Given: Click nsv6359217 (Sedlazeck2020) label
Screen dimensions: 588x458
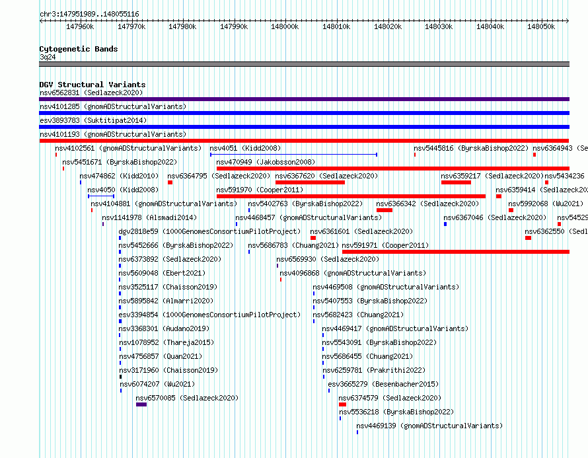Looking at the screenshot, I should 492,176.
